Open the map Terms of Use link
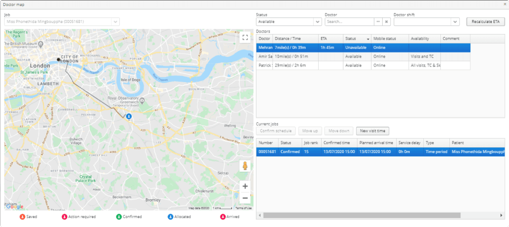509x227 pixels. 243,208
